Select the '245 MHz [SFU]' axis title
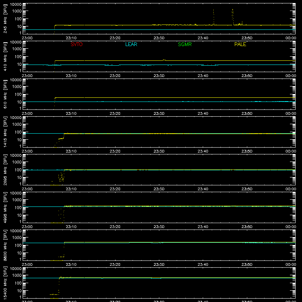Viewport: 302px width, 302px height. (5, 18)
